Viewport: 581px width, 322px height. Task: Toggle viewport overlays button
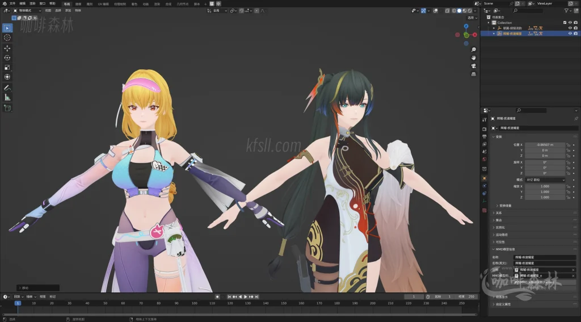click(435, 11)
